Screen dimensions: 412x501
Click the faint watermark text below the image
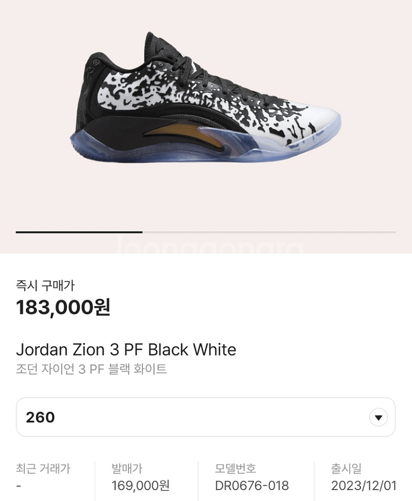click(x=209, y=247)
